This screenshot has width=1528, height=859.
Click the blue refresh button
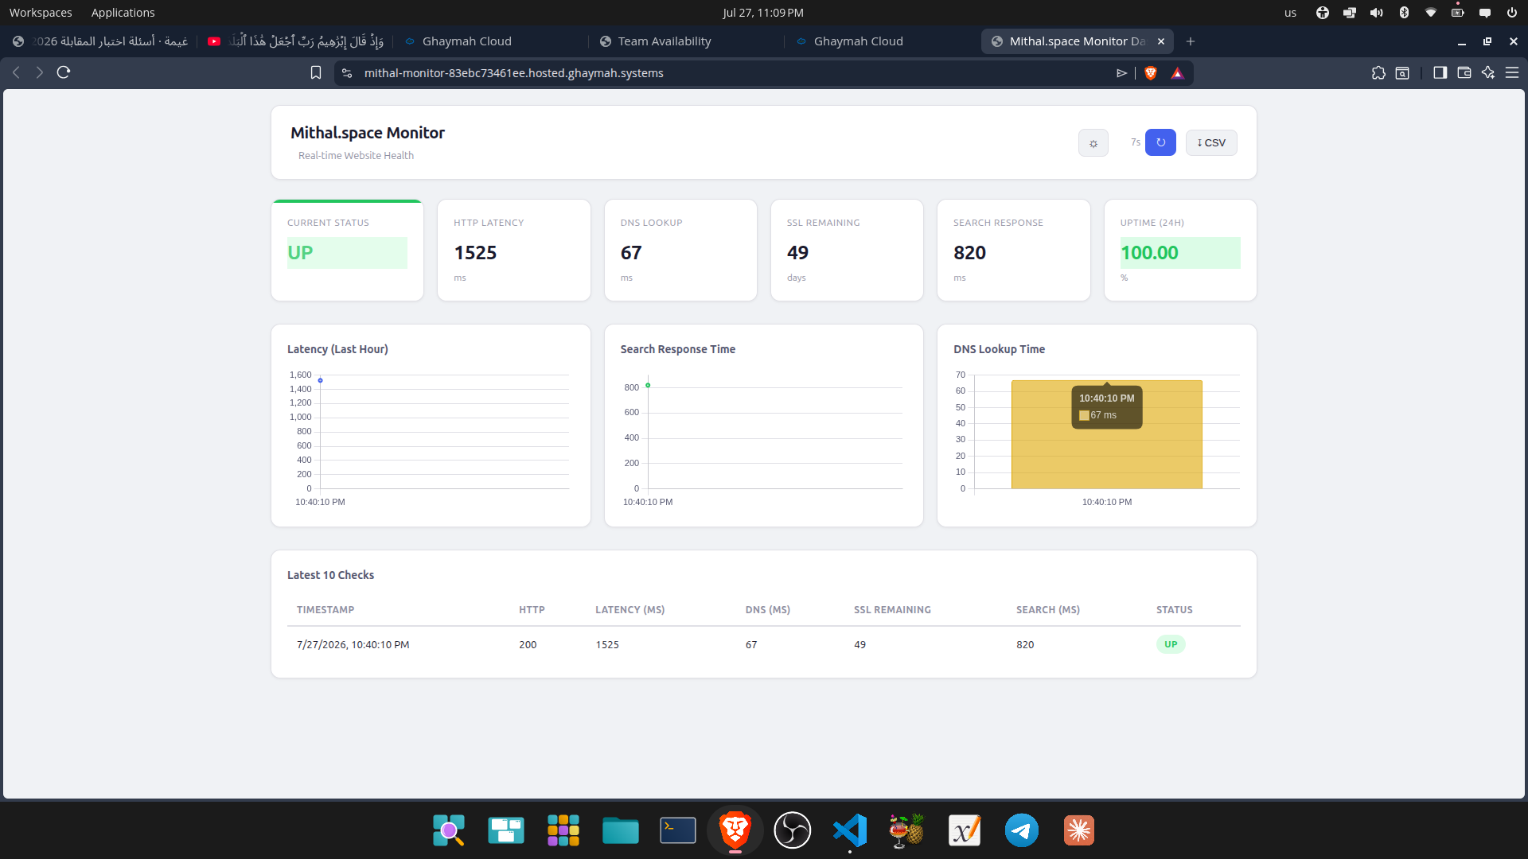[x=1160, y=142]
